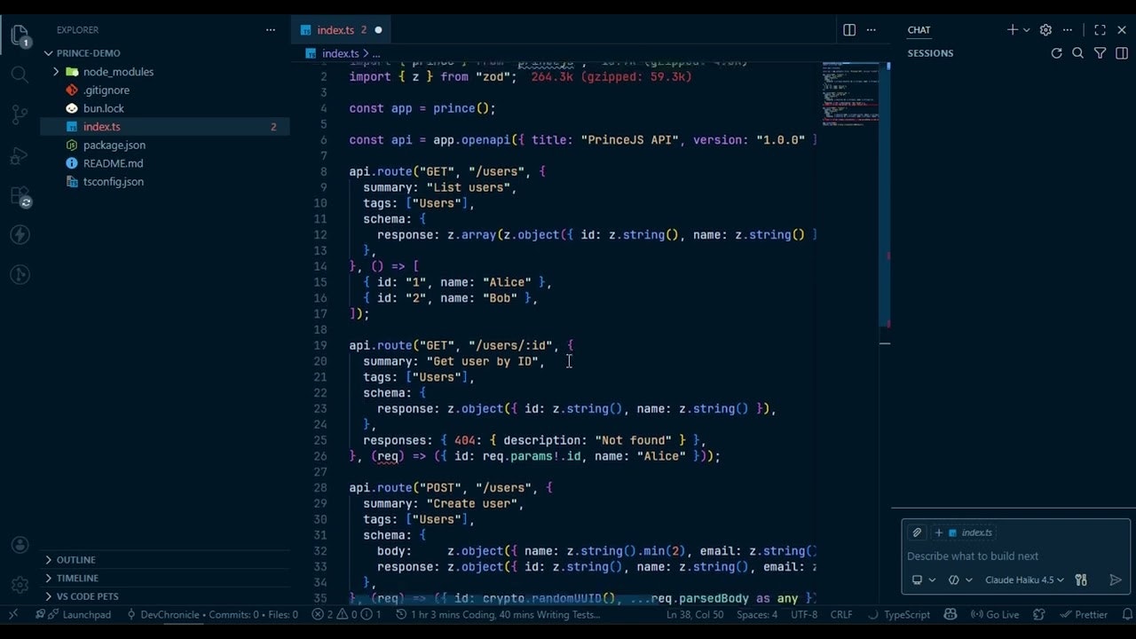Screen dimensions: 1136x639
Task: Refresh the chat sessions list
Action: click(x=1056, y=53)
